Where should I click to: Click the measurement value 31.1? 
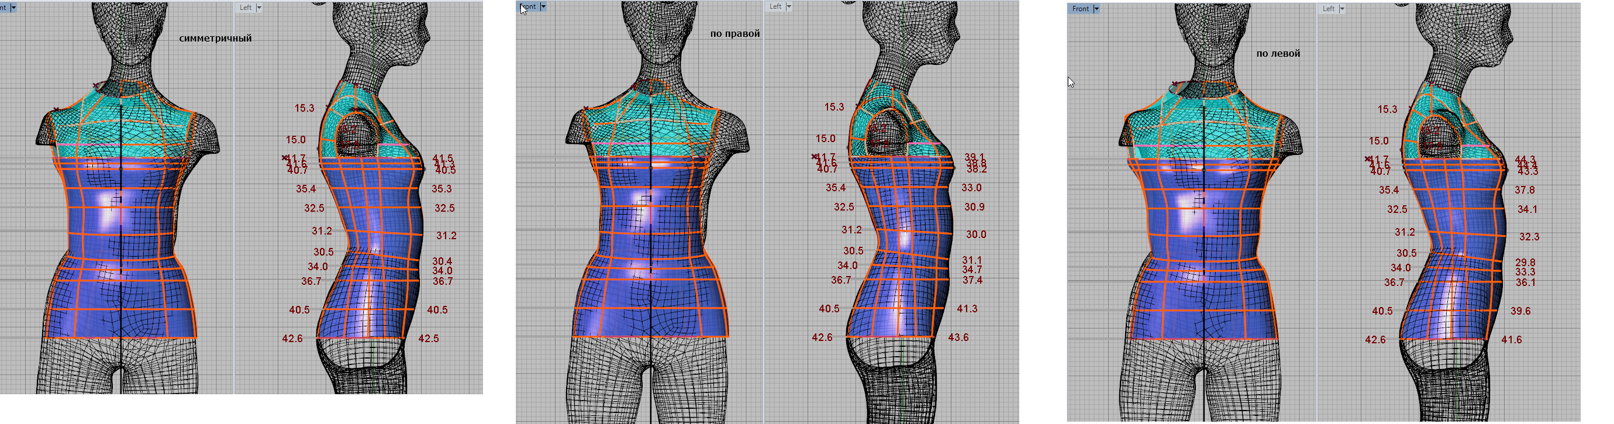(972, 260)
